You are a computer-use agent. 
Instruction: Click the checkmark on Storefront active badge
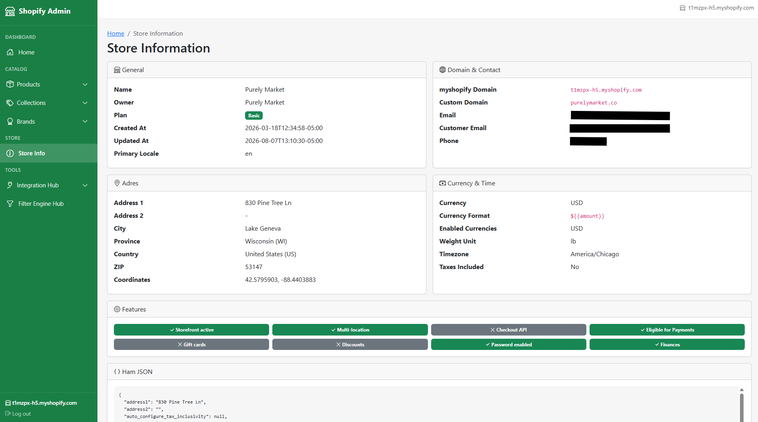[172, 330]
